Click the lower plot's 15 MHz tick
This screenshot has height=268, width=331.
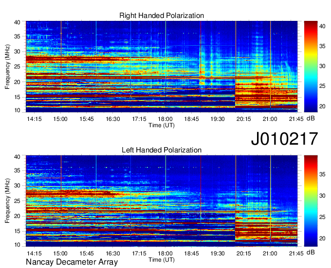tap(17, 232)
